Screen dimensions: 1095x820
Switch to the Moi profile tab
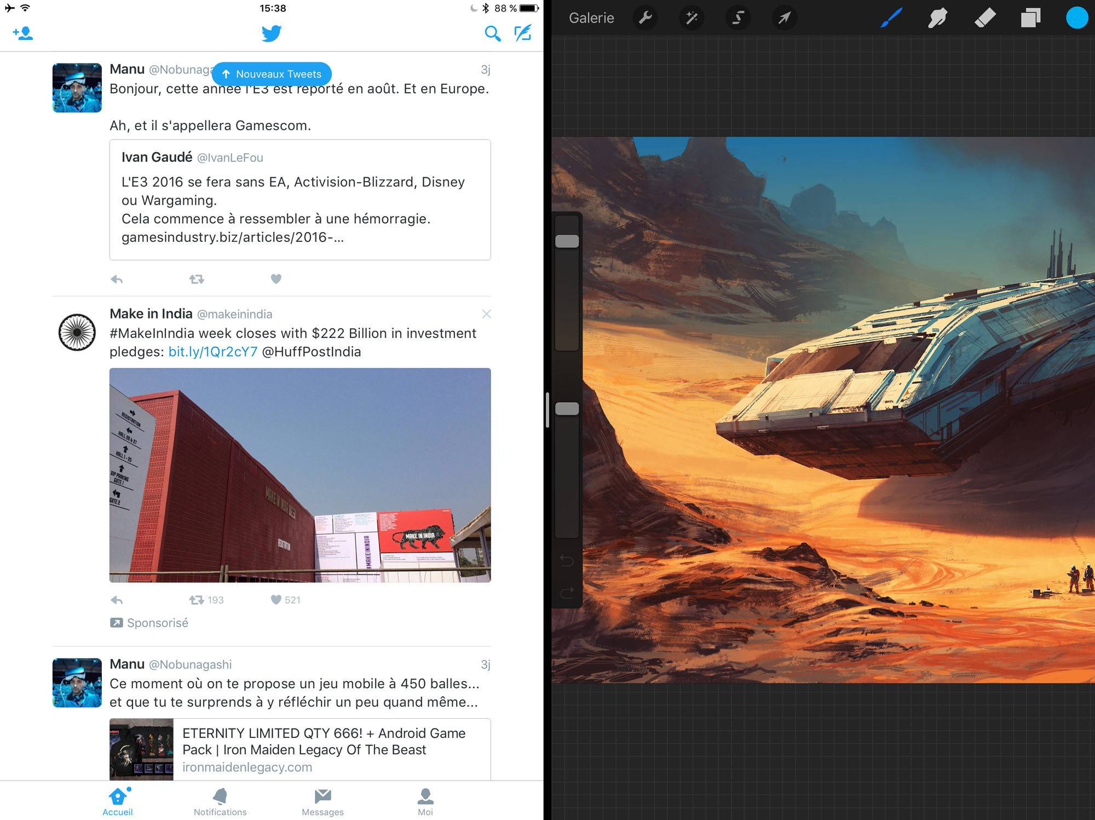[x=425, y=801]
